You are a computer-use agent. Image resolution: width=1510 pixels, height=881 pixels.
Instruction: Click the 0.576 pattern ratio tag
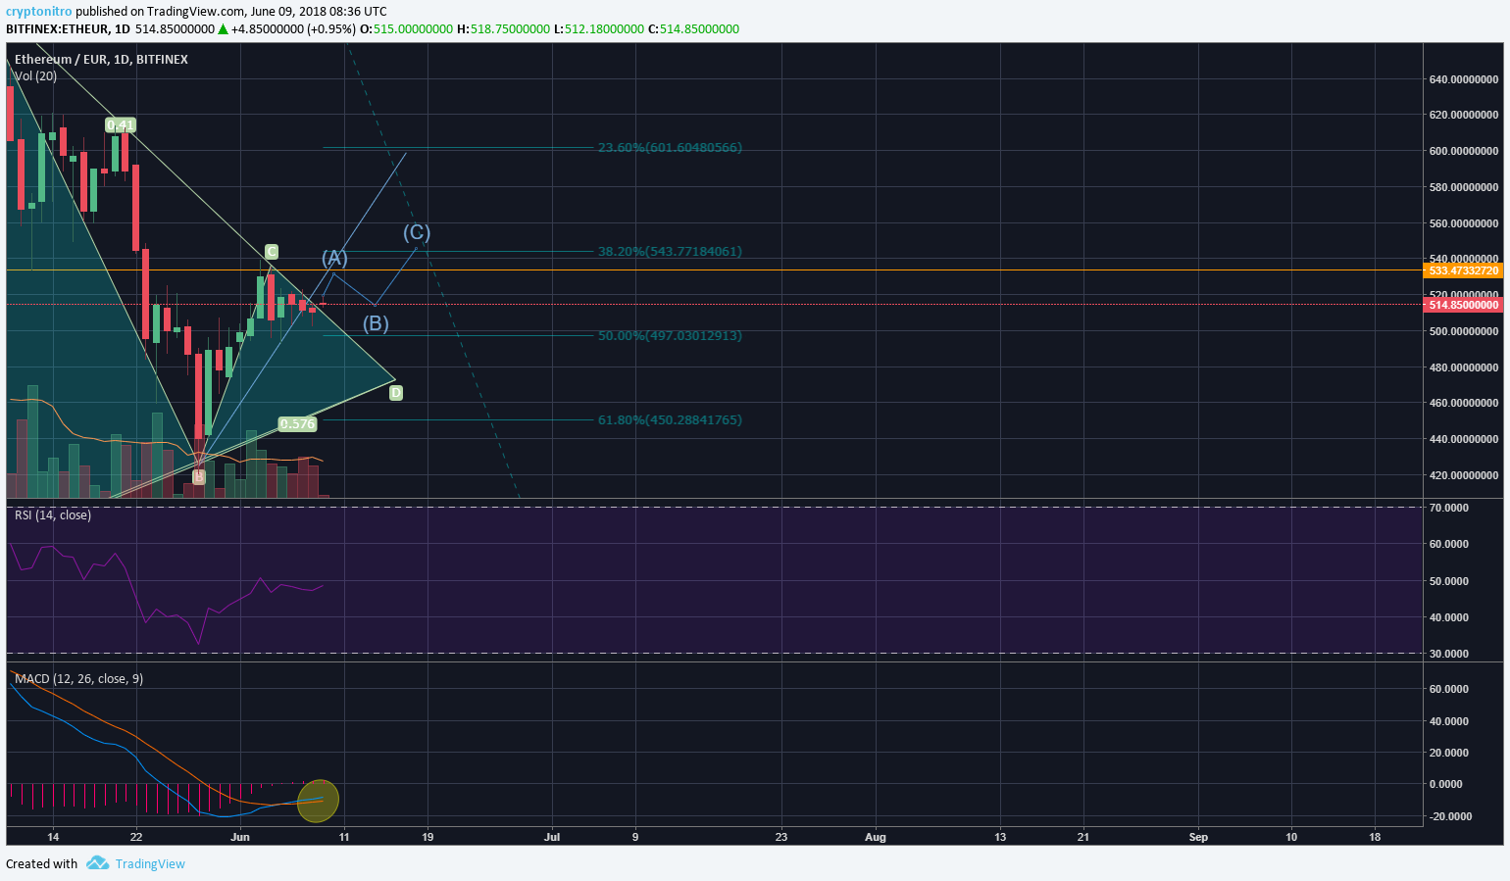(297, 424)
